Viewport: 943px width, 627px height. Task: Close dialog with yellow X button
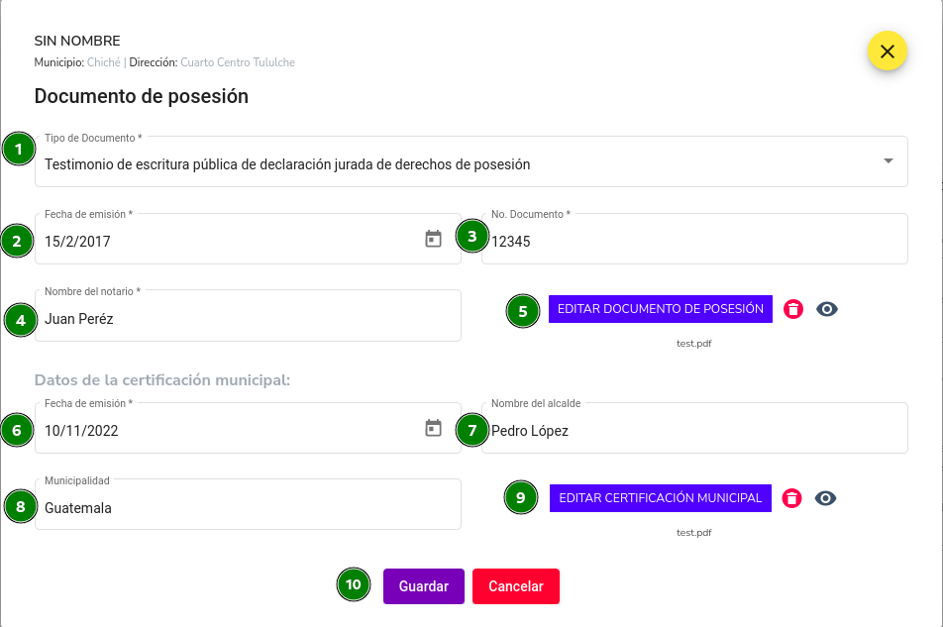click(x=888, y=52)
